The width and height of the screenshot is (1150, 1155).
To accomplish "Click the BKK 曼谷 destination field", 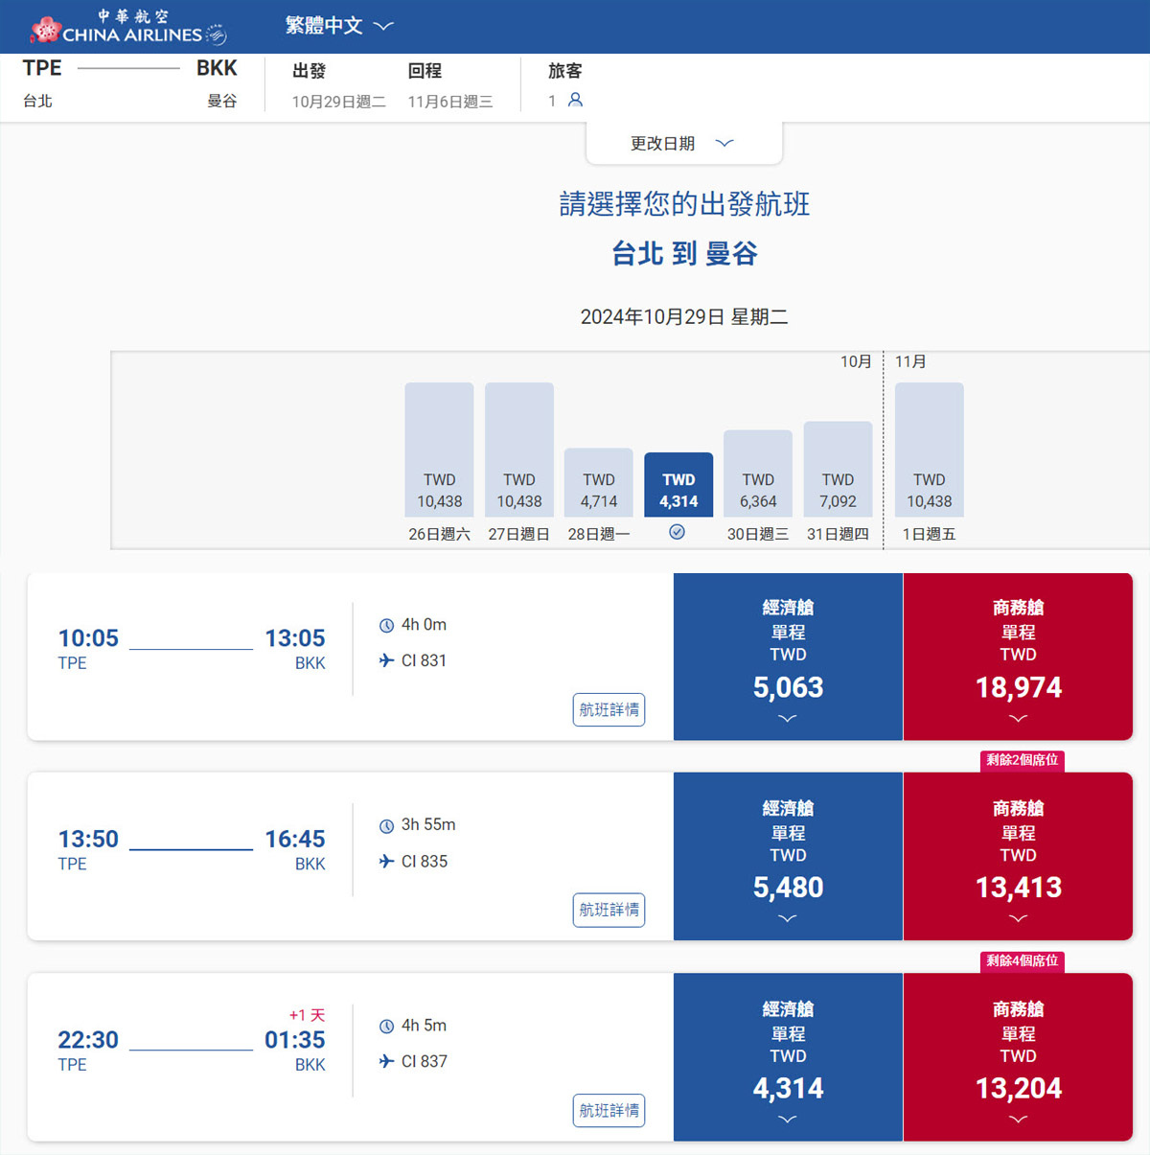I will [x=218, y=83].
